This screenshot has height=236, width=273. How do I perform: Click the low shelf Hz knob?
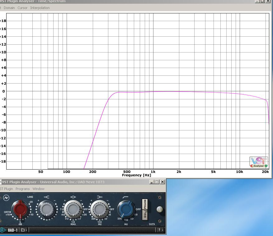(100, 210)
